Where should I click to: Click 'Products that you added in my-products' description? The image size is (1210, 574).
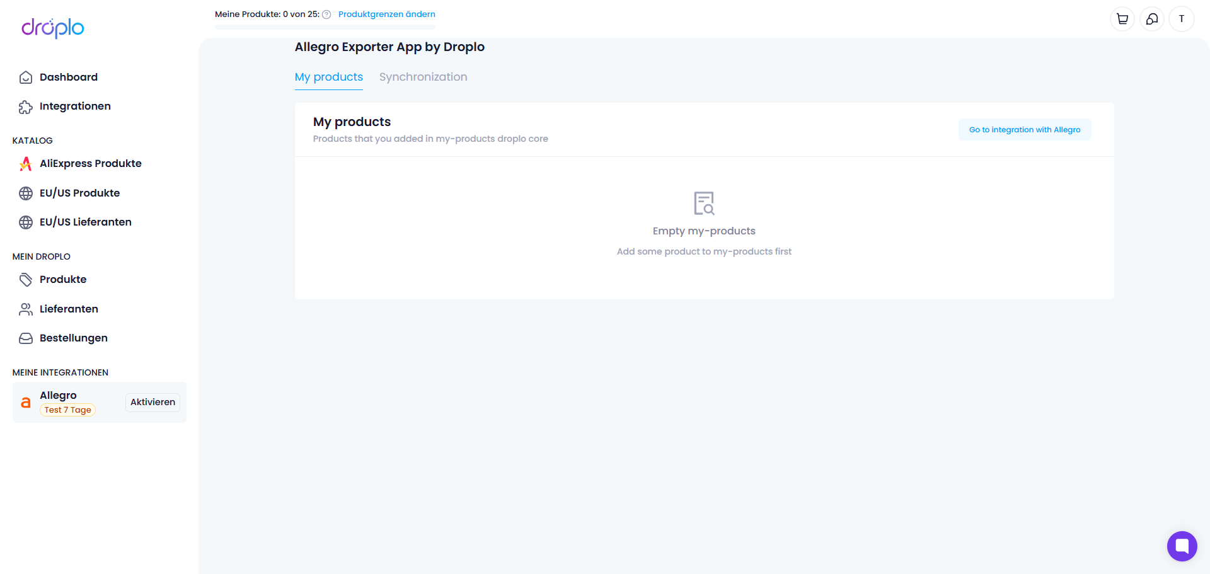point(430,139)
